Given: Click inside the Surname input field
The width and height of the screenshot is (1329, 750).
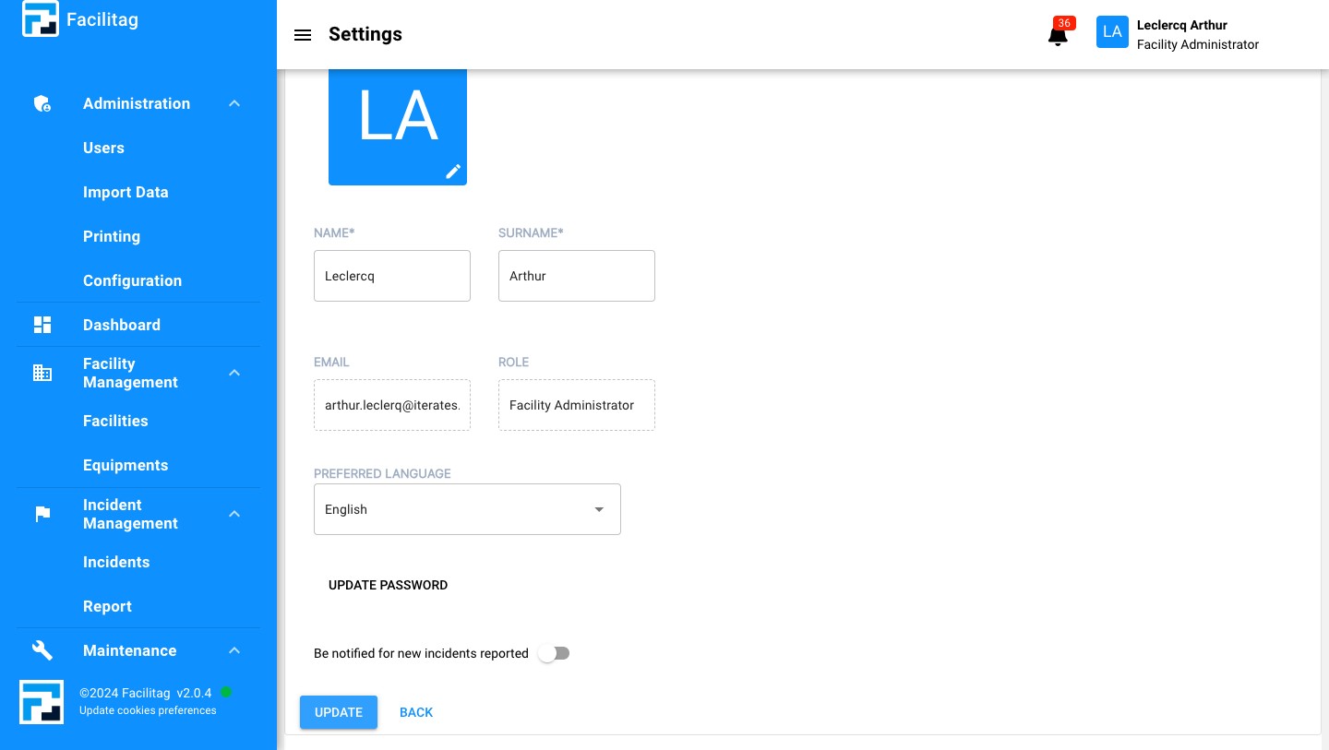Looking at the screenshot, I should click(x=577, y=276).
